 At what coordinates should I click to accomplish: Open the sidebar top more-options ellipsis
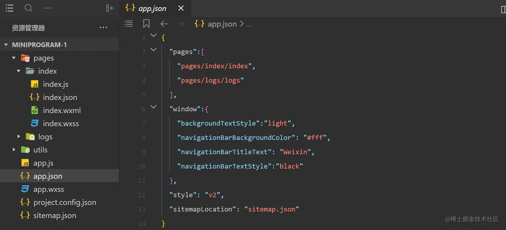[x=48, y=8]
